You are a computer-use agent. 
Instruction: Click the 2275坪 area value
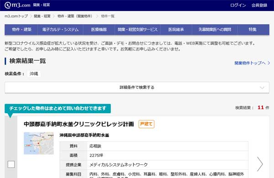coord(96,155)
